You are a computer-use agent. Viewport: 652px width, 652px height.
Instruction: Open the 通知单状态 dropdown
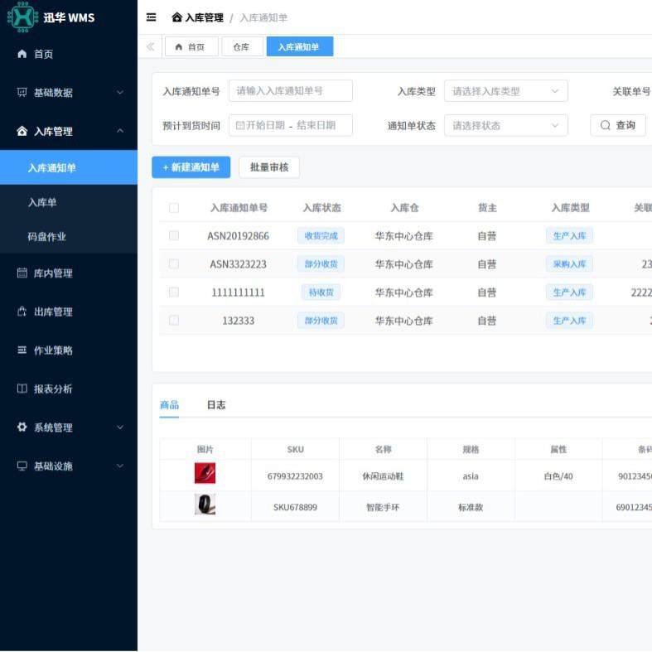[x=505, y=125]
